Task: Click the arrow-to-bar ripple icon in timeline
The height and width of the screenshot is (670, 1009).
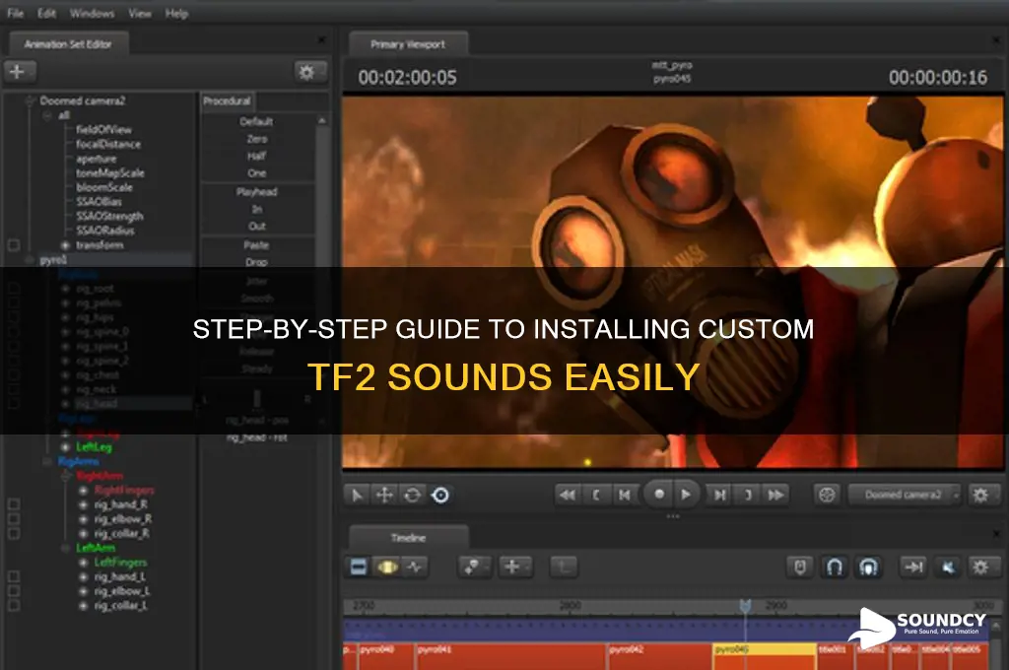Action: 913,567
